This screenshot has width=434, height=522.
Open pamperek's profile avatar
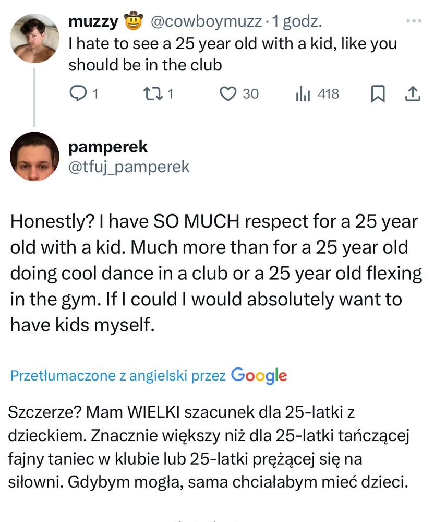pos(34,156)
